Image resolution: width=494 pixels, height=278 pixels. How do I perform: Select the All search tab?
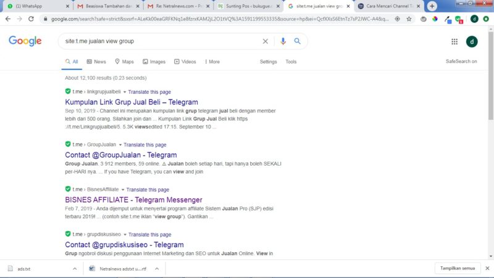point(72,62)
